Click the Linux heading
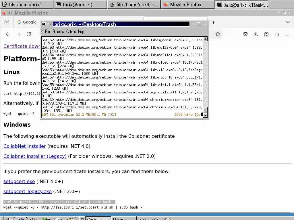The width and height of the screenshot is (294, 220). pyautogui.click(x=11, y=72)
